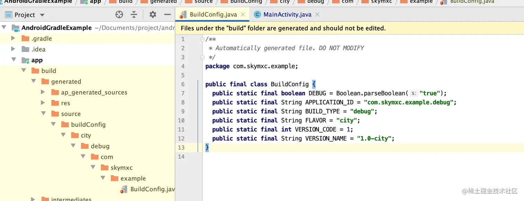This screenshot has width=524, height=201.
Task: Expand the intermediates folder
Action: click(33, 199)
